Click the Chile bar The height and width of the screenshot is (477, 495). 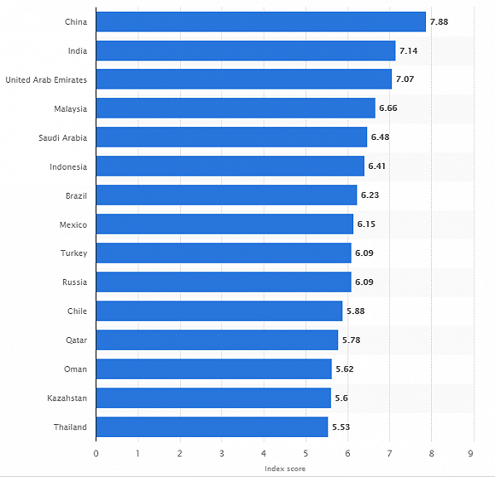coord(219,311)
